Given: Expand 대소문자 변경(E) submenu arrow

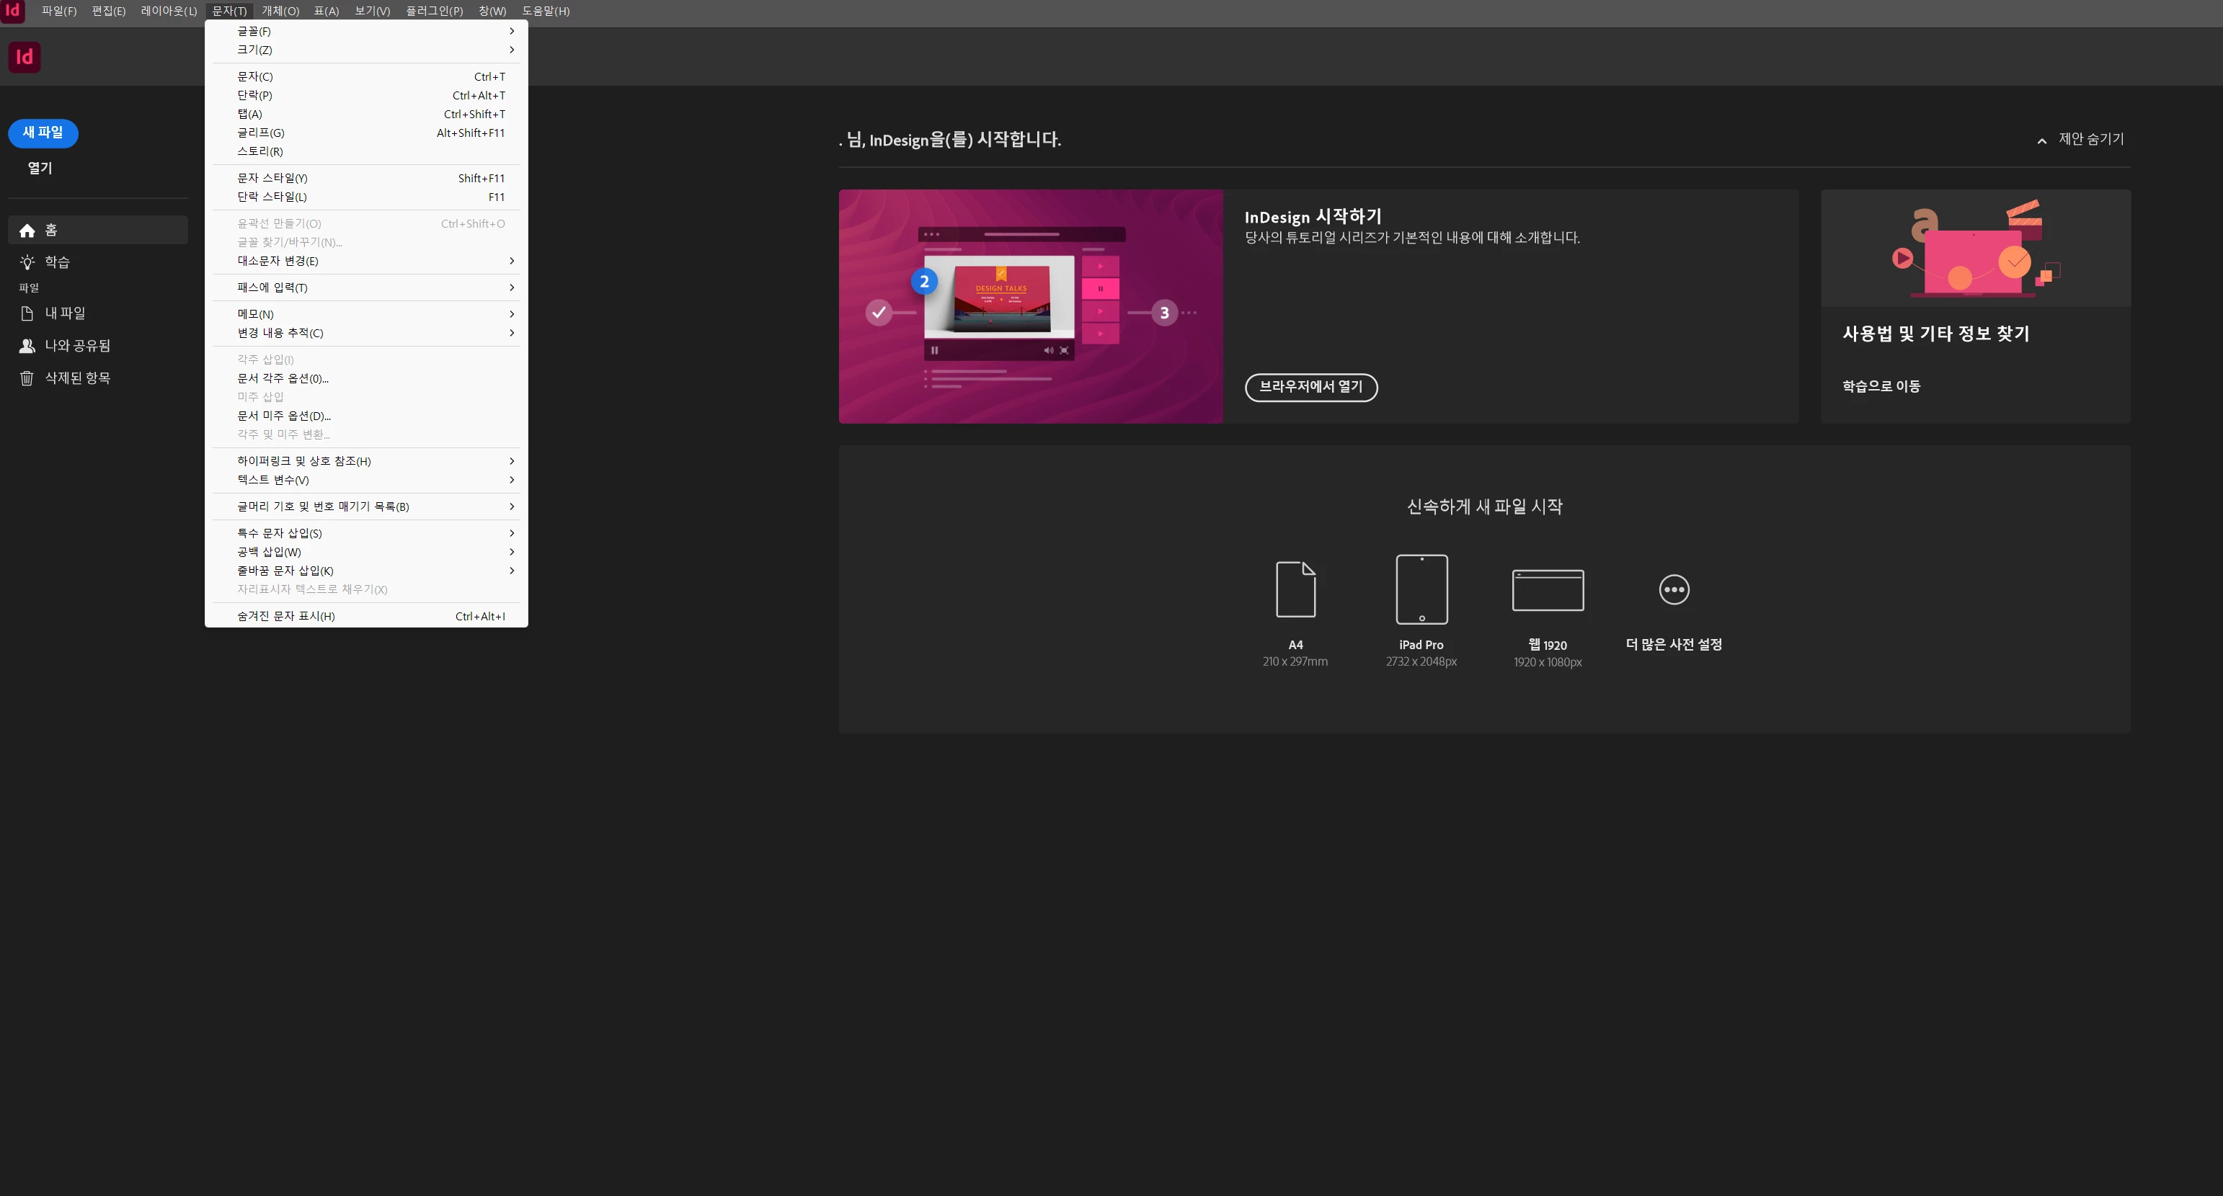Looking at the screenshot, I should click(511, 260).
